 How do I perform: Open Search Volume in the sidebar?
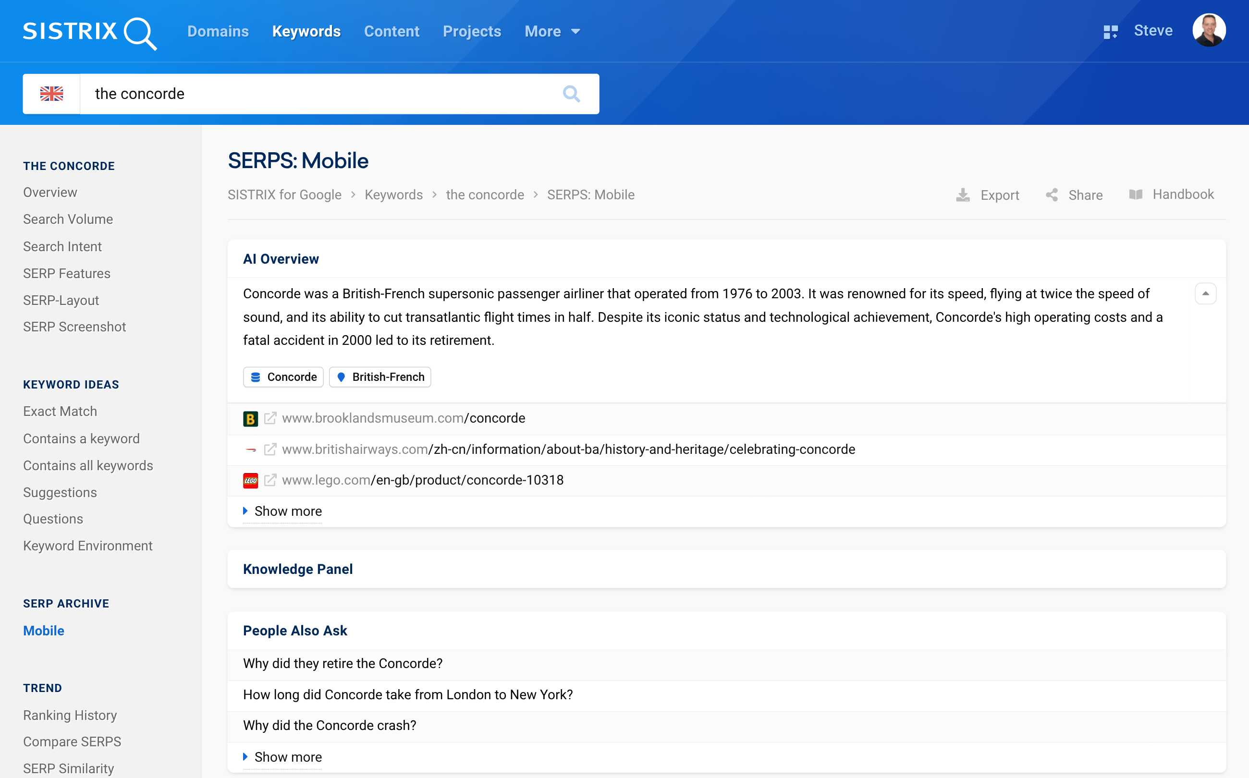[x=68, y=219]
